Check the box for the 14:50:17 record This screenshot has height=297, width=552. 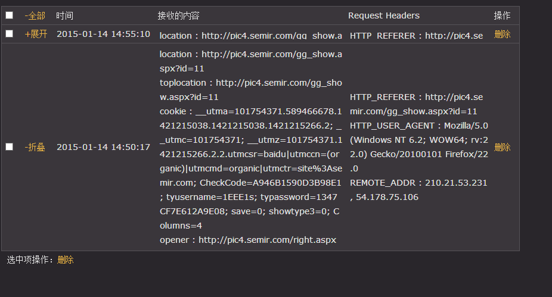[x=10, y=146]
